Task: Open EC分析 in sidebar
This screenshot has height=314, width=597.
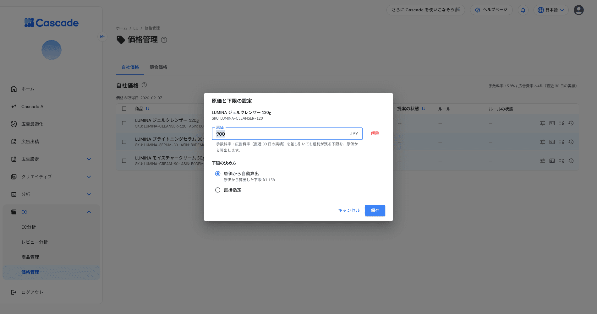Action: pos(29,227)
